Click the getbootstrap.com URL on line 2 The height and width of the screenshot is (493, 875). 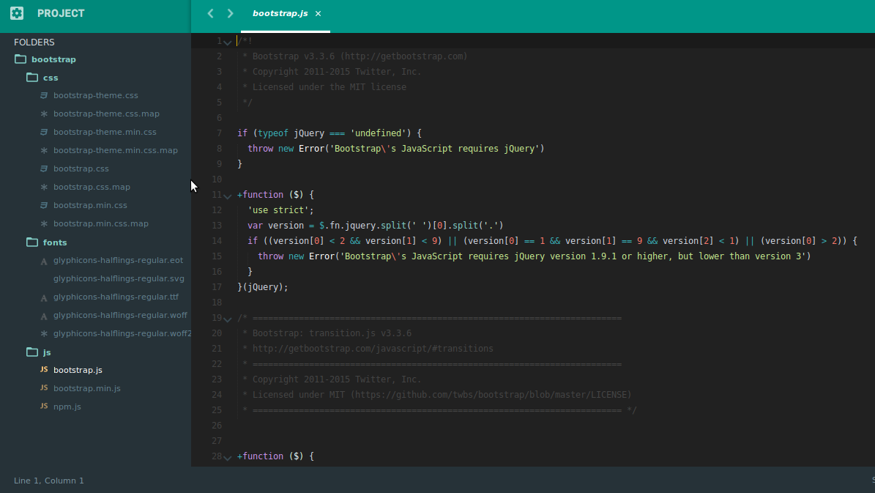tap(404, 56)
